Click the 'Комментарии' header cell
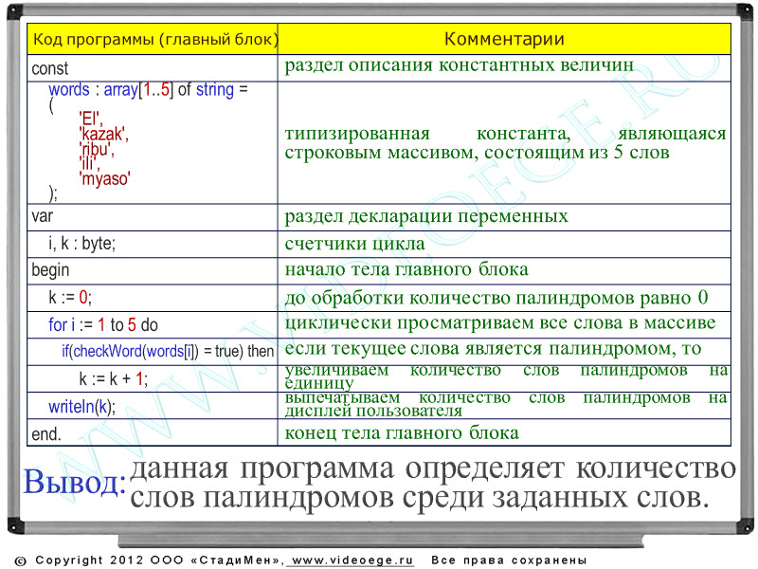This screenshot has width=758, height=569. 504,39
